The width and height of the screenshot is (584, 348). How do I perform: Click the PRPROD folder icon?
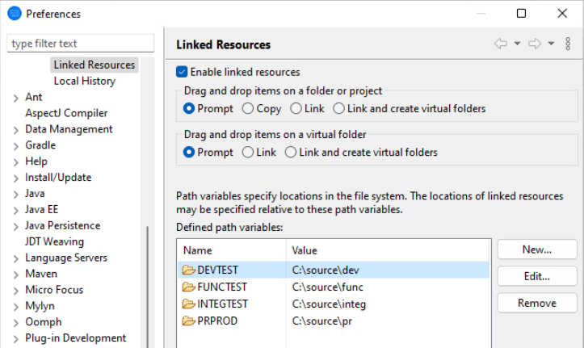click(x=189, y=321)
